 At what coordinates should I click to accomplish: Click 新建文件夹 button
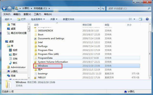69,19
